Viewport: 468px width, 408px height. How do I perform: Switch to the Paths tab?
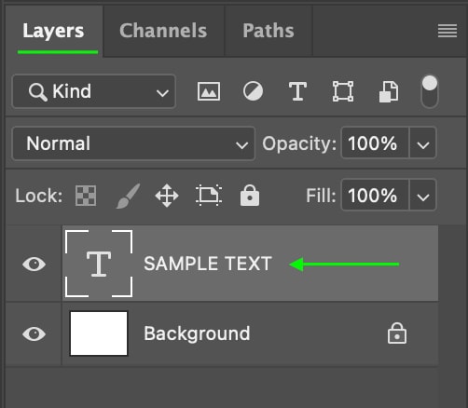tap(268, 31)
